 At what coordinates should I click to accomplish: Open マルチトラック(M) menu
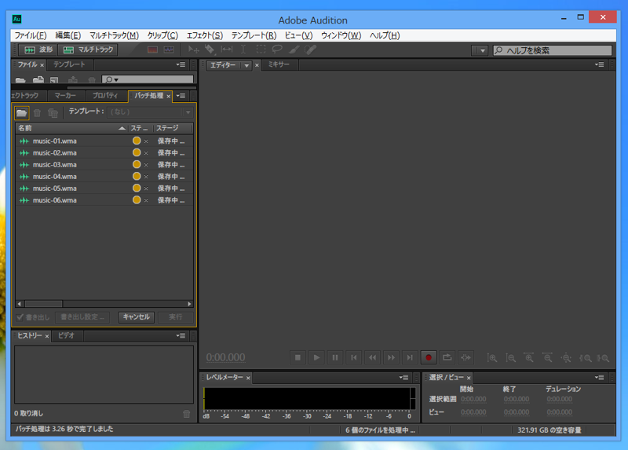[114, 35]
